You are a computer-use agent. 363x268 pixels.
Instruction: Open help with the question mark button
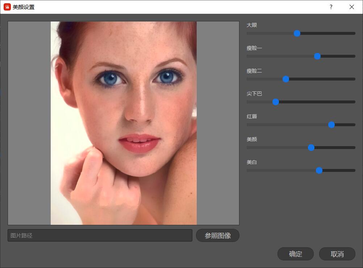click(x=331, y=7)
